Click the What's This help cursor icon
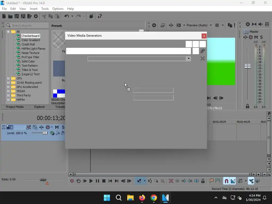This screenshot has height=204, width=272. coord(100,16)
